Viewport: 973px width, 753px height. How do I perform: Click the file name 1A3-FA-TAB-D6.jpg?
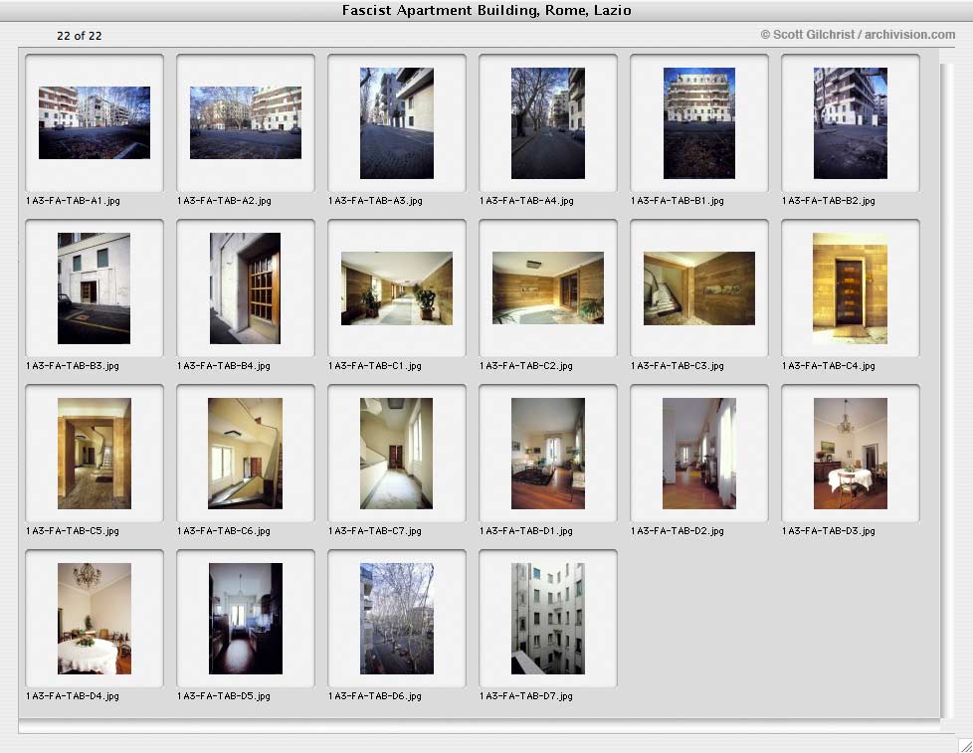pos(375,696)
